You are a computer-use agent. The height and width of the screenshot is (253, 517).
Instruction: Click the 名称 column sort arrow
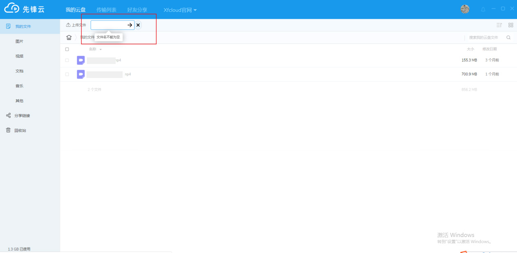tap(100, 50)
